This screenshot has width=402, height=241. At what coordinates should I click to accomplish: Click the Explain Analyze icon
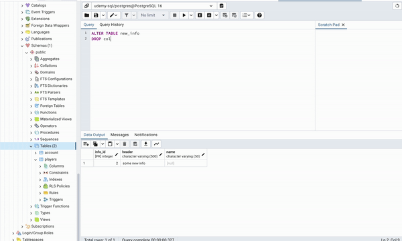click(x=209, y=15)
